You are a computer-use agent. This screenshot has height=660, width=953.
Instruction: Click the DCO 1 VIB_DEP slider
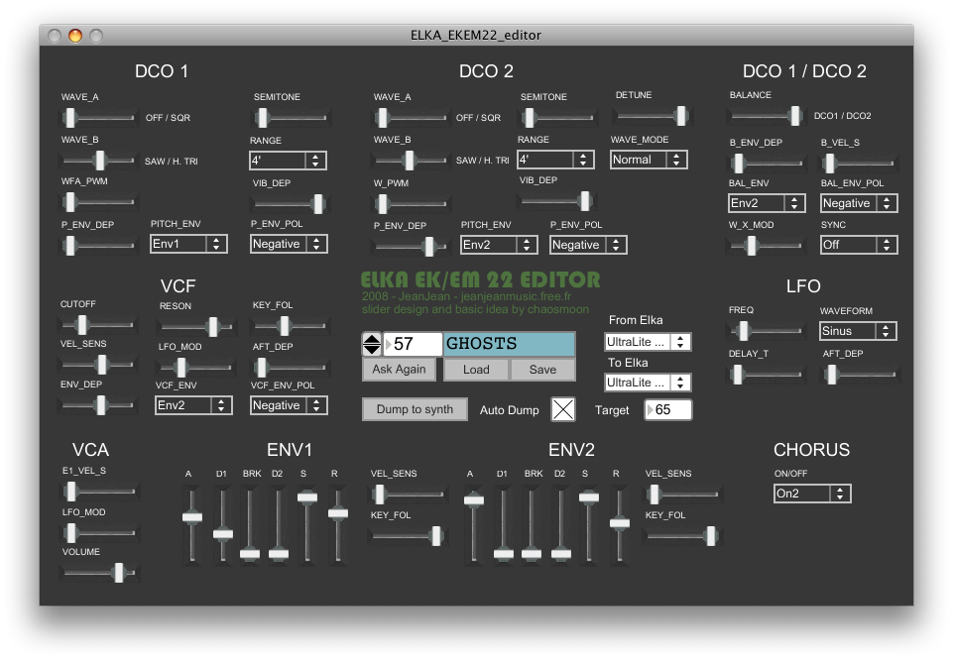click(x=291, y=204)
